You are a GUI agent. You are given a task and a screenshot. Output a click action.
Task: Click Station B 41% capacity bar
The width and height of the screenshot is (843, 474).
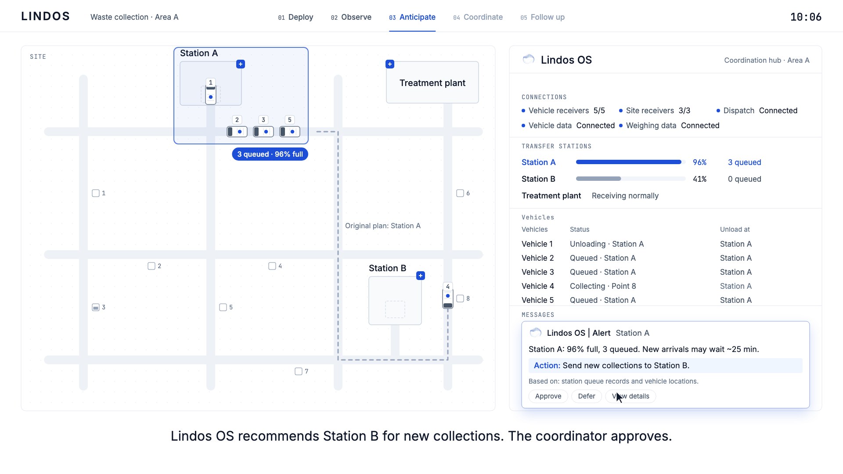pyautogui.click(x=630, y=179)
